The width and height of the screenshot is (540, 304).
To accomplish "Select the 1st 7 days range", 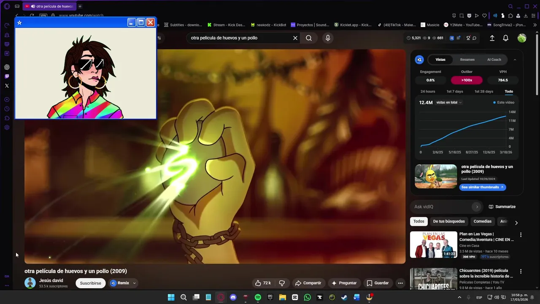I will [455, 92].
